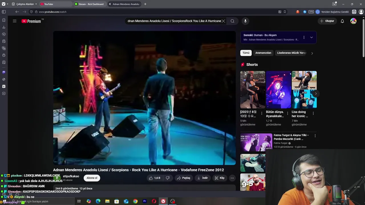The image size is (365, 205).
Task: Open more video actions three-dot menu
Action: coord(232,178)
